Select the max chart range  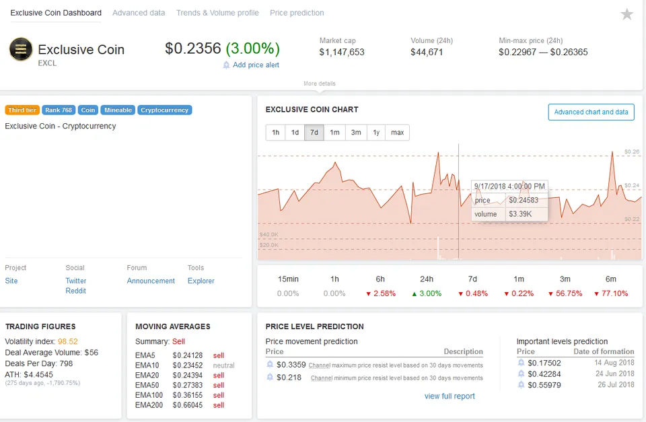click(397, 133)
